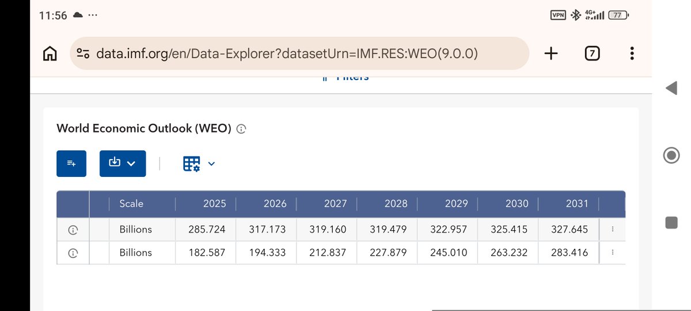Open site info icon in address bar
This screenshot has width=691, height=311.
(x=83, y=54)
